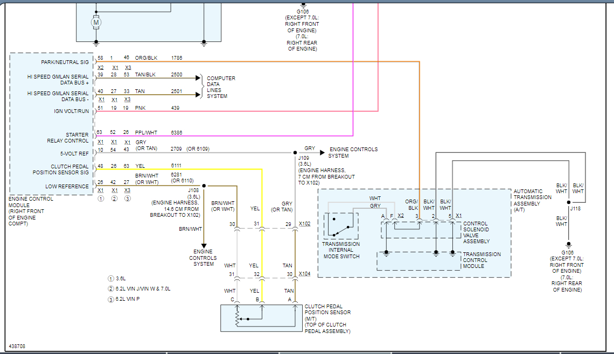The height and width of the screenshot is (354, 614).
Task: Click the diagram number 438708
Action: point(17,346)
